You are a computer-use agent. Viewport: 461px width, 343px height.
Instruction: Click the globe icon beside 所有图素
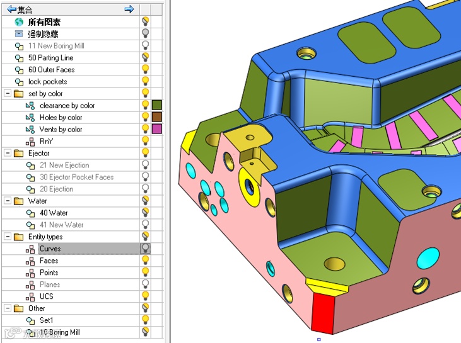coord(19,22)
